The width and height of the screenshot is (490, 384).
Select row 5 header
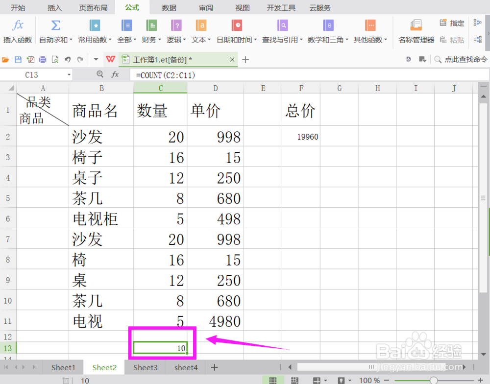click(8, 198)
